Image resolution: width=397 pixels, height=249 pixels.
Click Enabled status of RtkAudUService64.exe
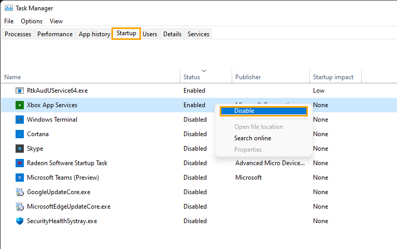pos(194,91)
